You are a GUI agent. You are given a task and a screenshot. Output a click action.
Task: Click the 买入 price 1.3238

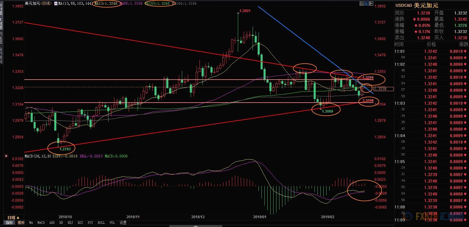[x=461, y=38]
